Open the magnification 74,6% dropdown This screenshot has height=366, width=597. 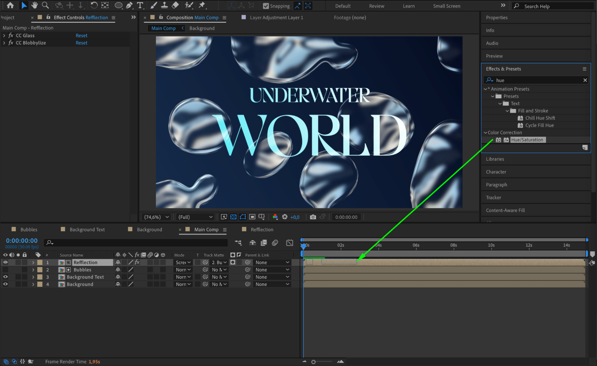(156, 217)
